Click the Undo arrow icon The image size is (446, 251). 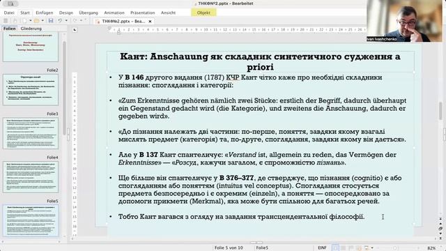coord(60,21)
